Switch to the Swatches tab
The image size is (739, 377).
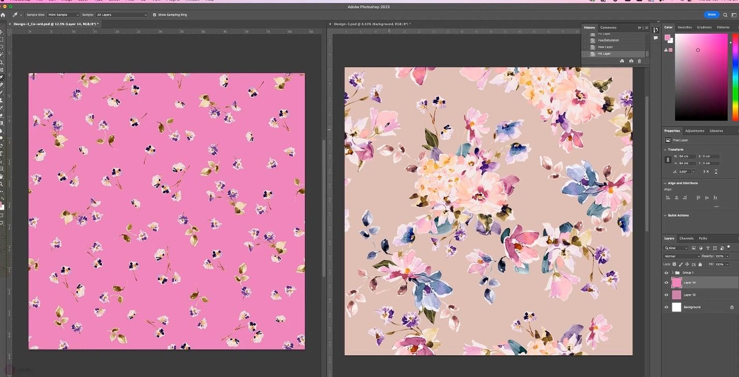pos(684,27)
